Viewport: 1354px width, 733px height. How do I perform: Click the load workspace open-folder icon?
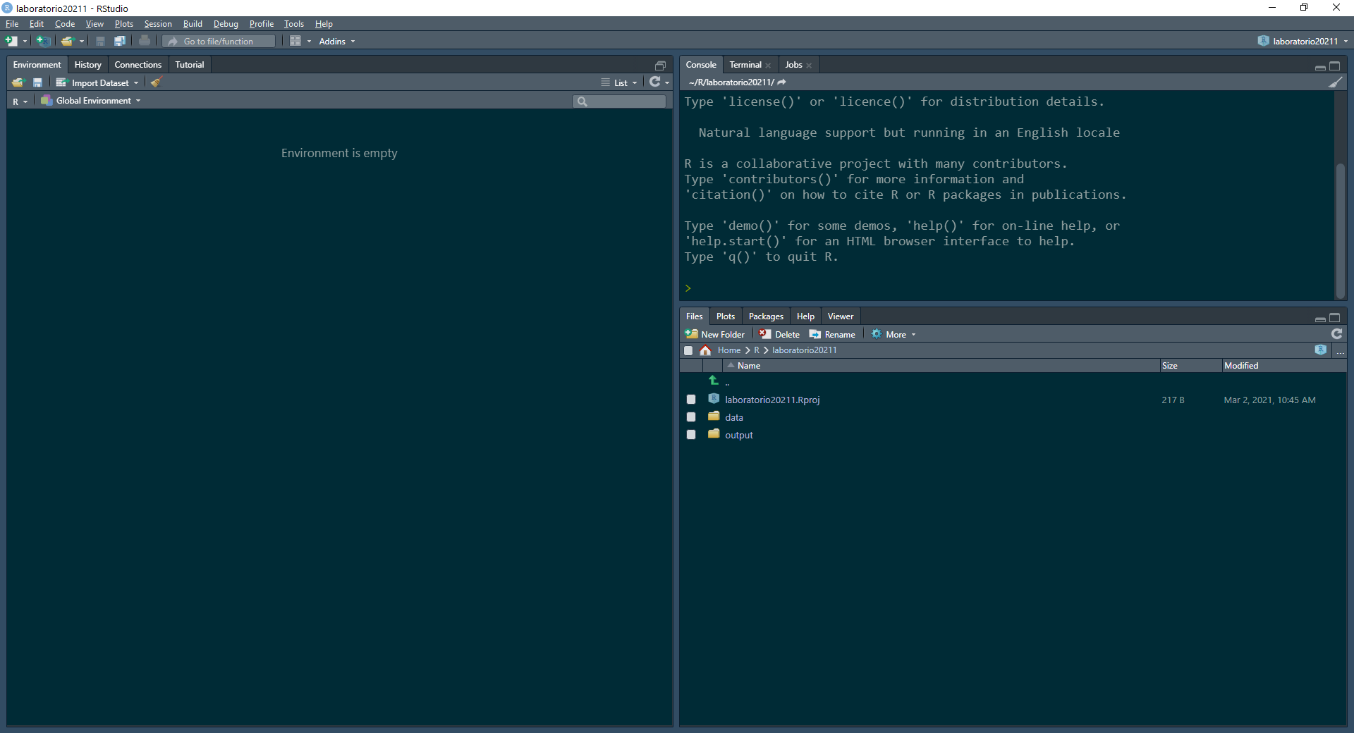point(18,82)
